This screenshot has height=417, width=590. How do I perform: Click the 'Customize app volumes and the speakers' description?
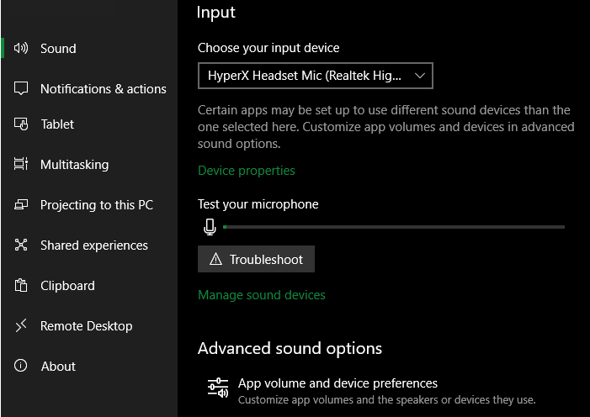tap(387, 399)
